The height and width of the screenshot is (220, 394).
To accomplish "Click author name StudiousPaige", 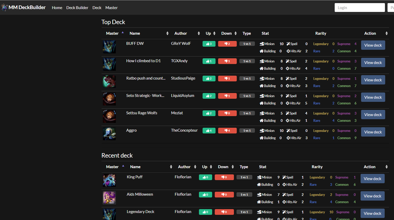I will [x=183, y=78].
